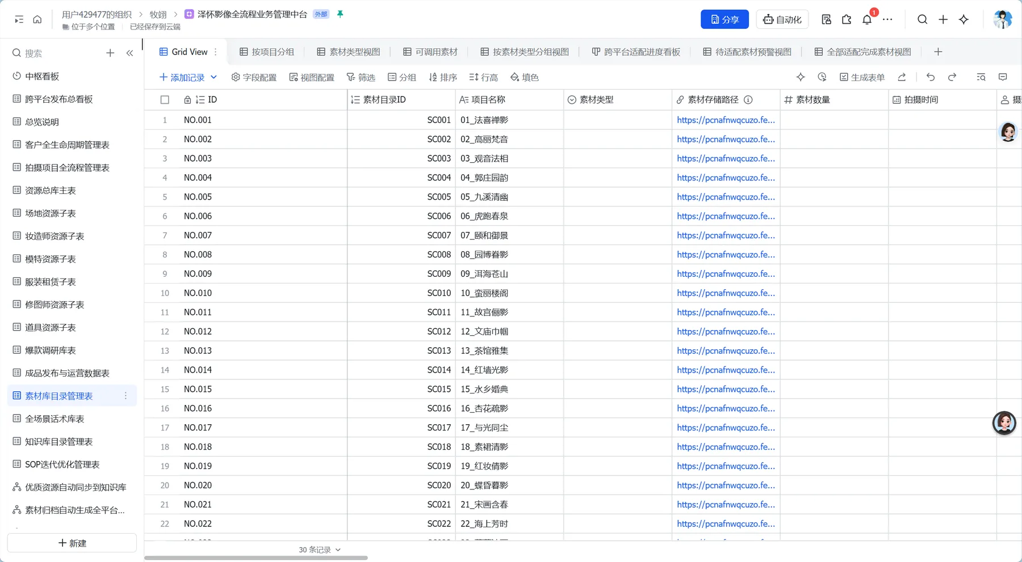Switch to 可调用素材 tab
Viewport: 1022px width, 562px height.
click(430, 52)
